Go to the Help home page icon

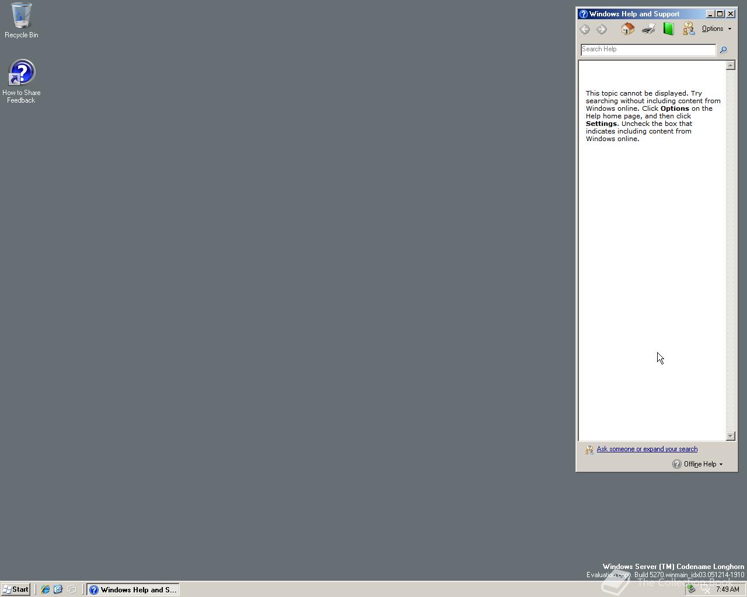pyautogui.click(x=628, y=29)
